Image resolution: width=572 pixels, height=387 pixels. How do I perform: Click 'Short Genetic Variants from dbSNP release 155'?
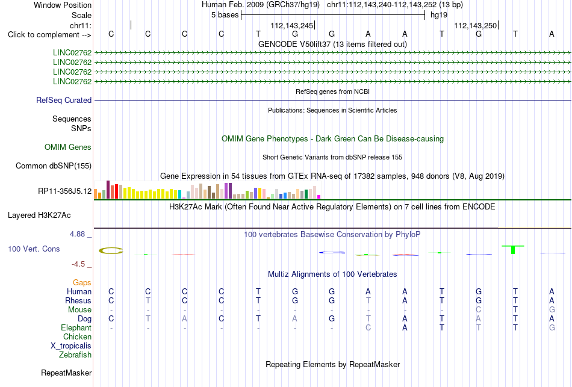[332, 157]
